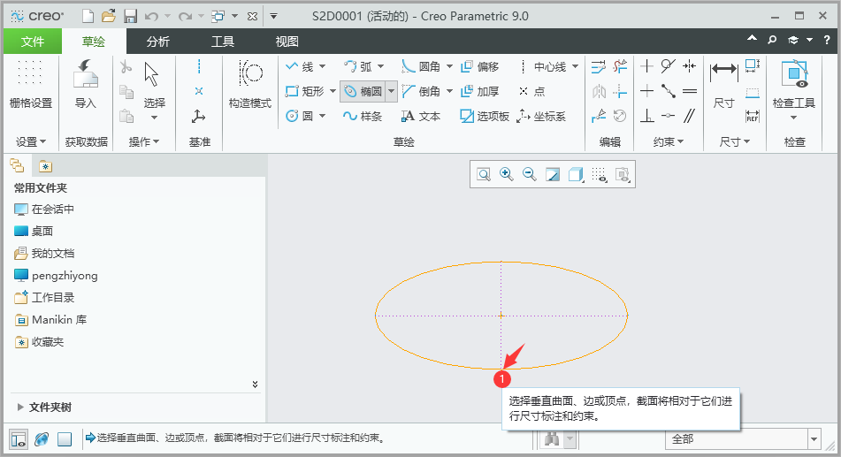Insert a datum coordinate system in 基准 group
Image resolution: width=841 pixels, height=457 pixels.
click(x=199, y=116)
